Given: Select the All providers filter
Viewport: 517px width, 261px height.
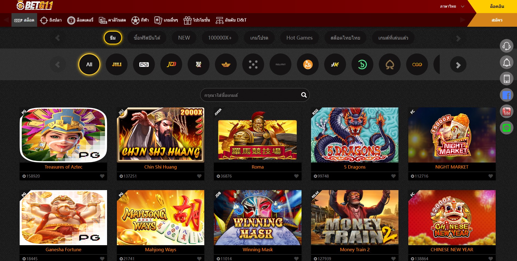Looking at the screenshot, I should click(x=89, y=65).
